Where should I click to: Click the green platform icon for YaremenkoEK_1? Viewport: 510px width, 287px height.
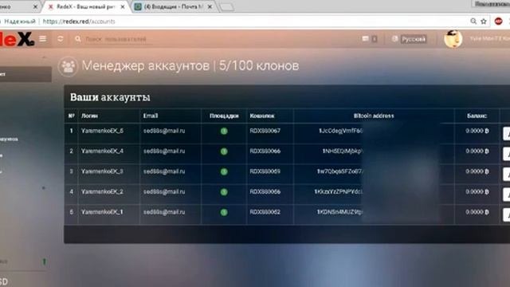[x=224, y=212]
